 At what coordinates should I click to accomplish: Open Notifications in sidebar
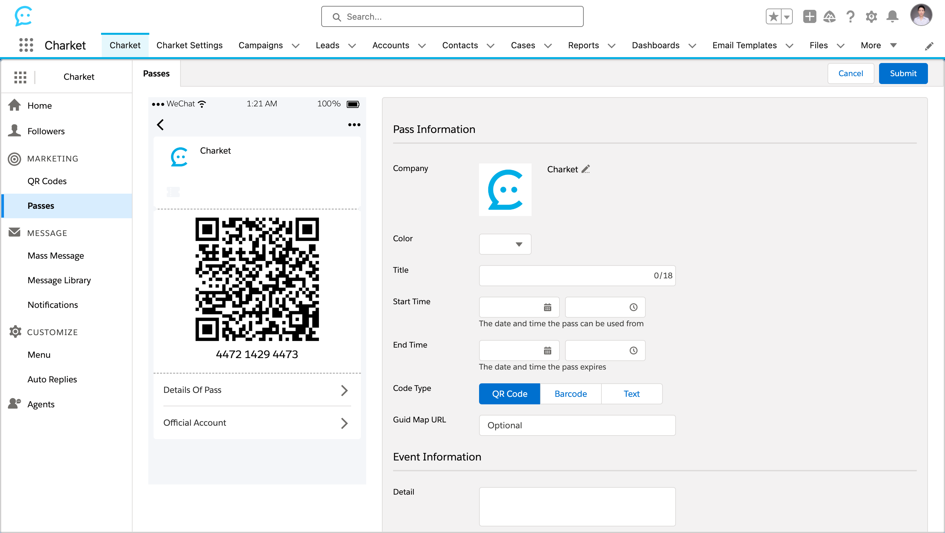click(53, 305)
